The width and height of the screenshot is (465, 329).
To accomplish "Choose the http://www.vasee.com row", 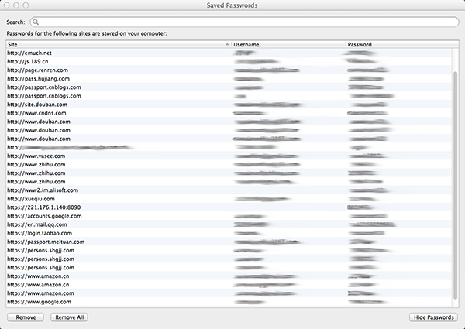I will pyautogui.click(x=229, y=156).
